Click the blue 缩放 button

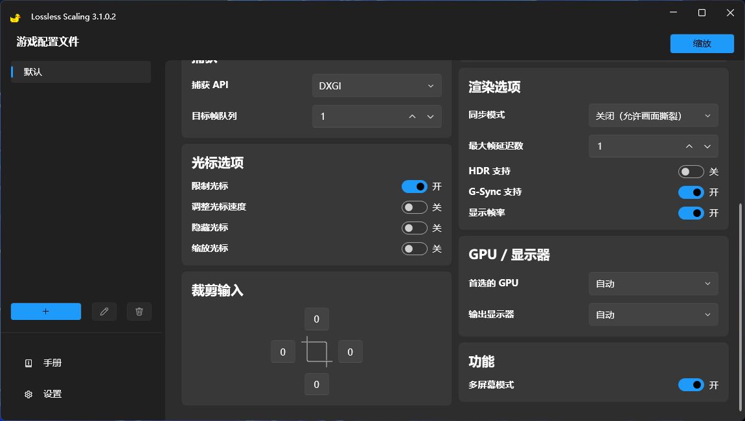(702, 43)
